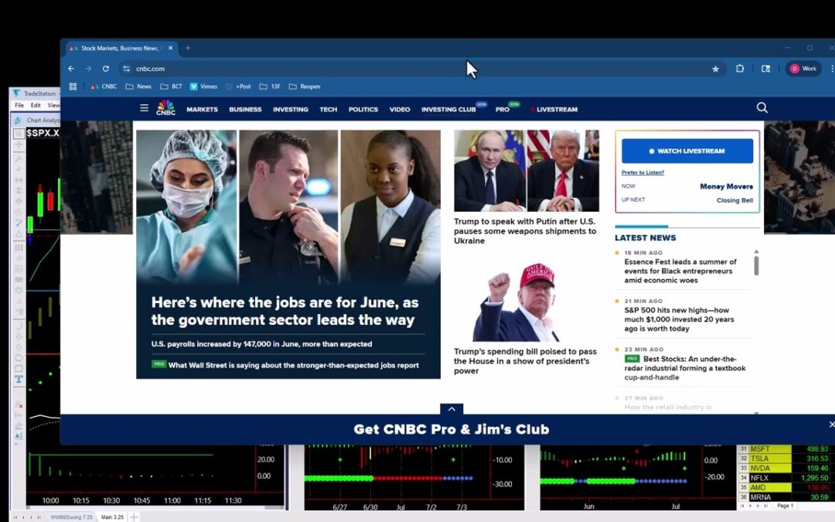Open the Work profile button in Chrome
Viewport: 835px width, 522px height.
803,69
